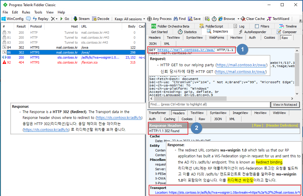Switch to Fiddler Orchestra Beta tab
Screen dimensions: 303x196
[170, 26]
